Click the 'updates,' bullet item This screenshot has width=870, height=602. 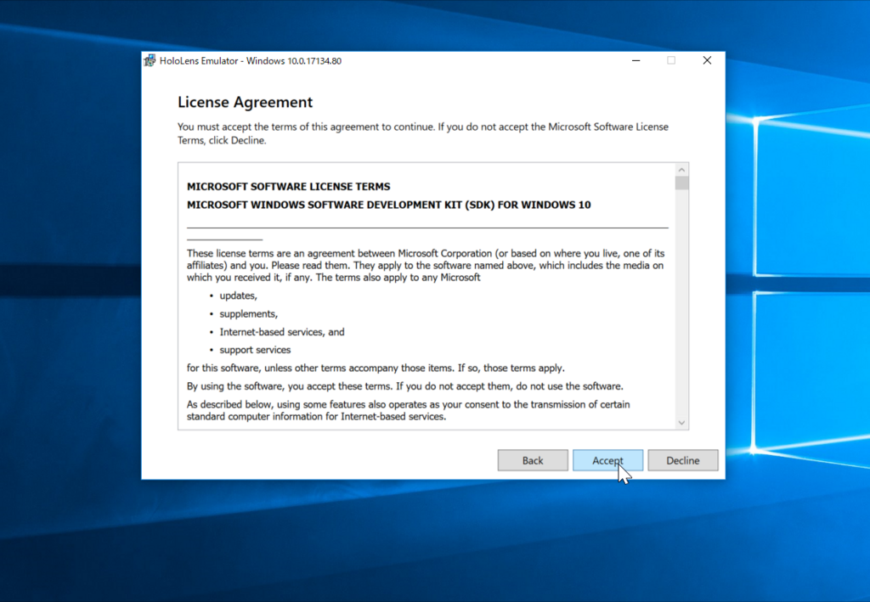click(238, 295)
